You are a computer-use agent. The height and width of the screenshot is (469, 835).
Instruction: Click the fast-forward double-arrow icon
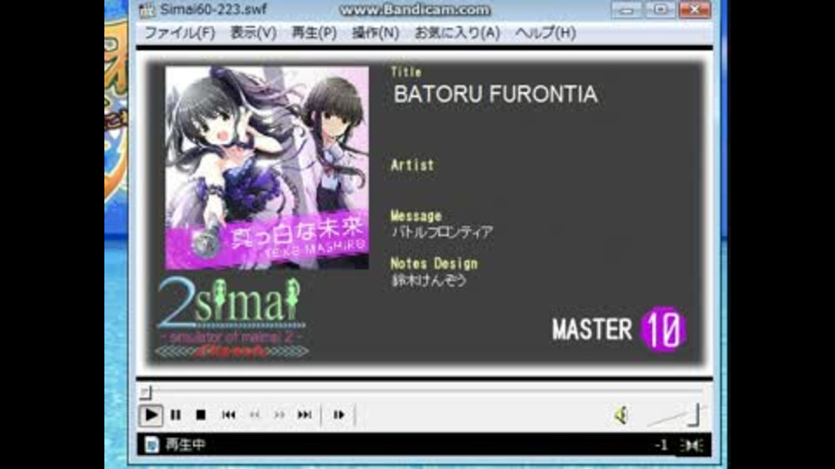(279, 415)
